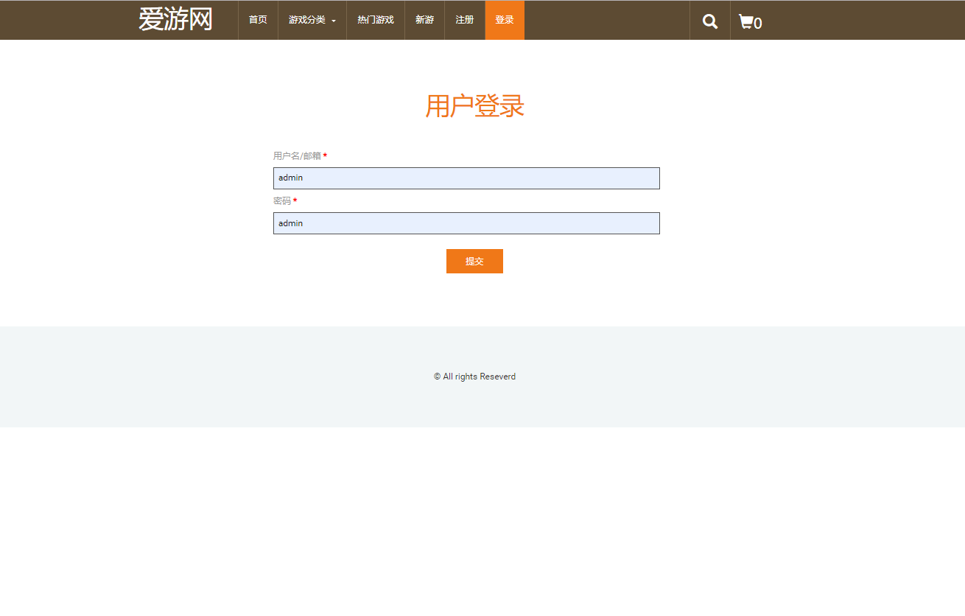Click the admin text in password box

290,223
